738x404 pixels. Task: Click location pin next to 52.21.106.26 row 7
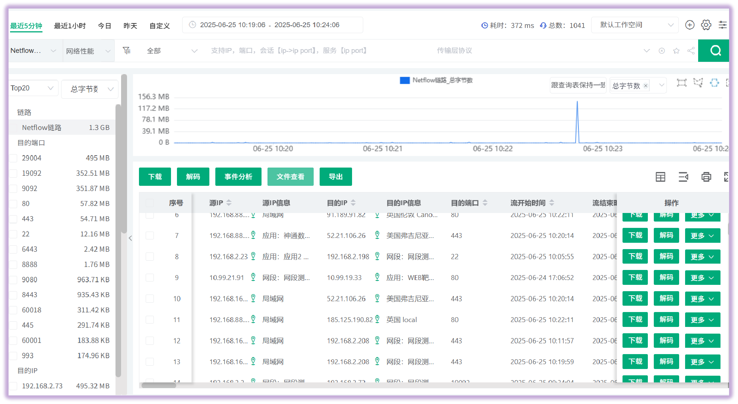[x=377, y=235]
